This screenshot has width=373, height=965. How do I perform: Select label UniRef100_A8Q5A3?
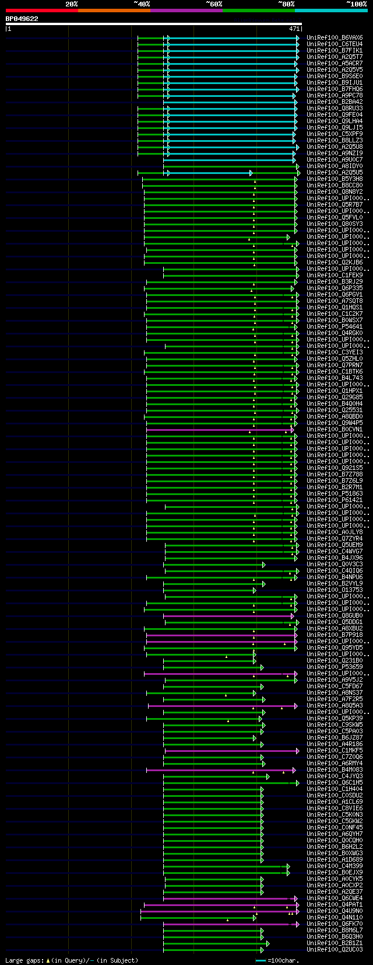coord(335,705)
